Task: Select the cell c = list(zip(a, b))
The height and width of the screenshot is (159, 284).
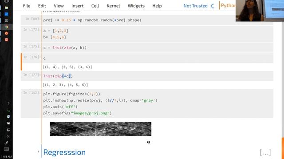Action: 147,48
